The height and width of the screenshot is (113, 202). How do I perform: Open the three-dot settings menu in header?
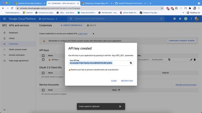point(191,19)
